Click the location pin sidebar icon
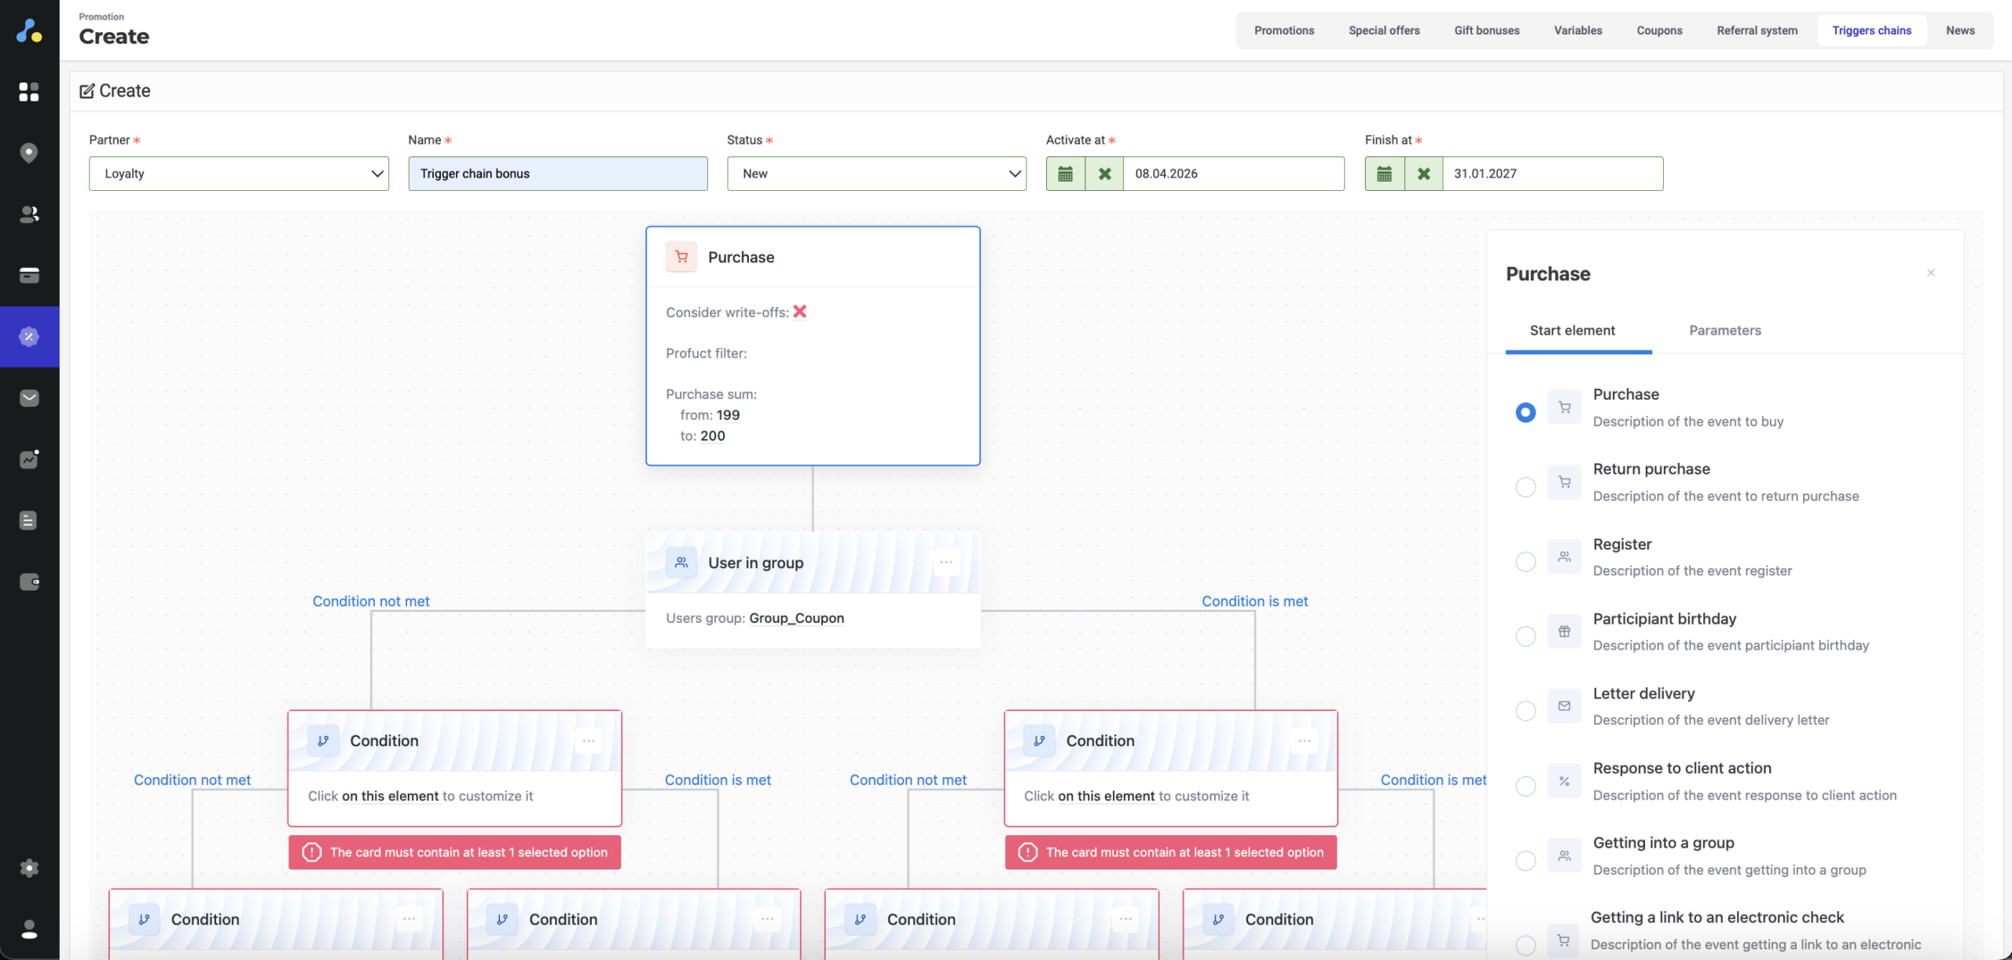The height and width of the screenshot is (960, 2012). click(29, 152)
